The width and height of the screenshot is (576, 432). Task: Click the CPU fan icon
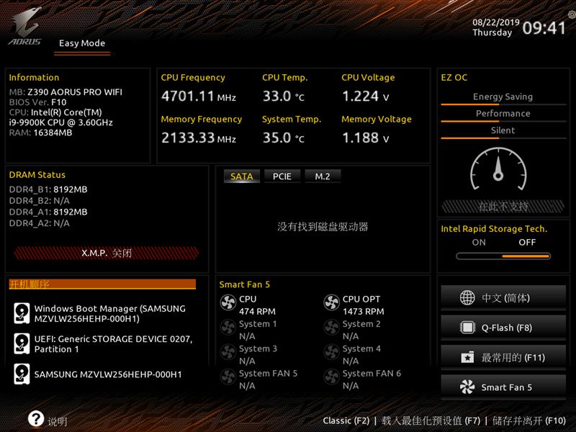pos(228,303)
